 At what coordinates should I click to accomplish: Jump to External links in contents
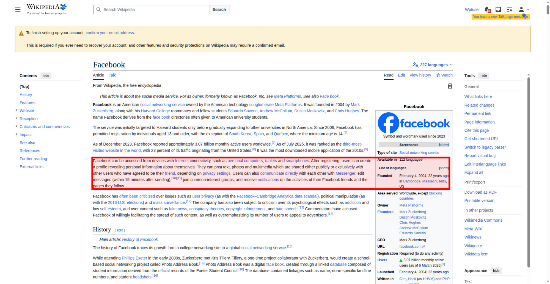(x=31, y=166)
